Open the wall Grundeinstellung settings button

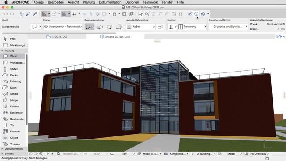(x=35, y=27)
